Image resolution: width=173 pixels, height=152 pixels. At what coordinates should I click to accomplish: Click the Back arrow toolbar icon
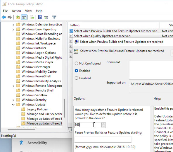click(4, 17)
